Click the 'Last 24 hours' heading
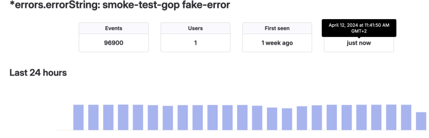Screen dimensions: 429x138 pyautogui.click(x=38, y=73)
